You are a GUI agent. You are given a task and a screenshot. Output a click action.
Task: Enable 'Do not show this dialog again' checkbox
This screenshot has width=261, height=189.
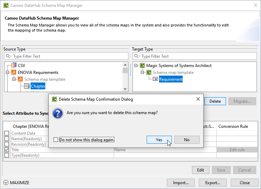pyautogui.click(x=56, y=140)
